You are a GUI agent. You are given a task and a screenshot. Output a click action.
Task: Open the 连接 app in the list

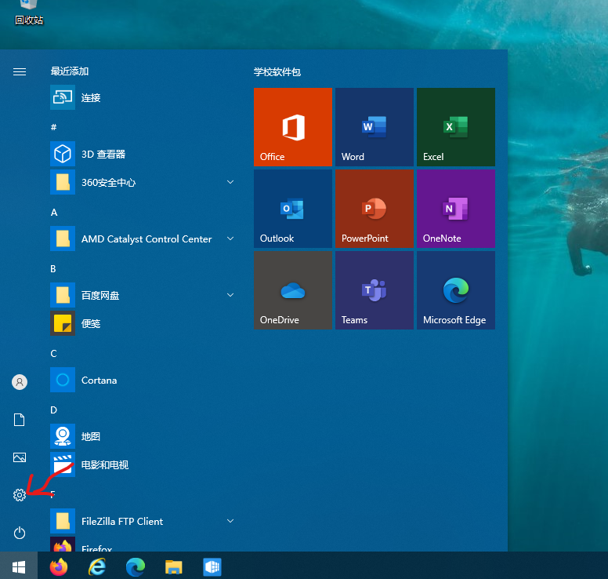pyautogui.click(x=143, y=97)
